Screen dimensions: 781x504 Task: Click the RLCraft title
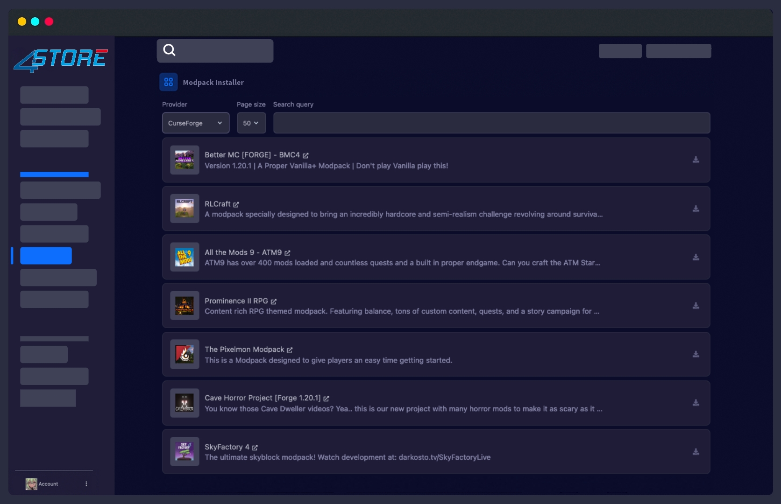point(218,204)
